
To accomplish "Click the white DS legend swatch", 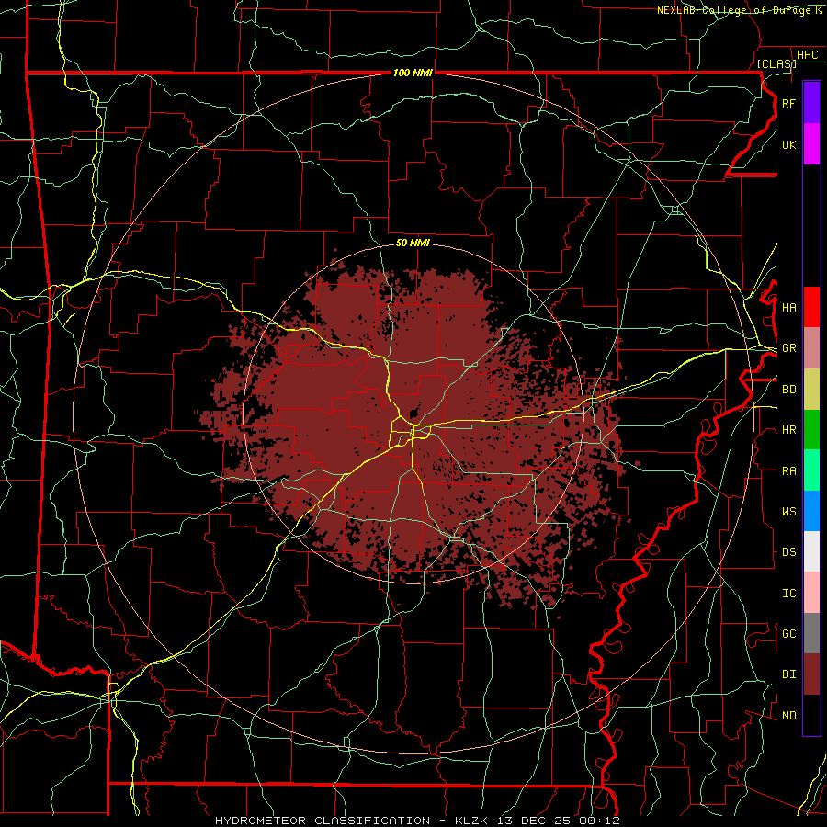I will (x=811, y=551).
